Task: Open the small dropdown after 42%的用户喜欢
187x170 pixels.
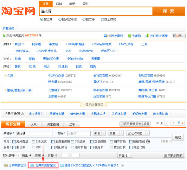Action: tap(122, 165)
